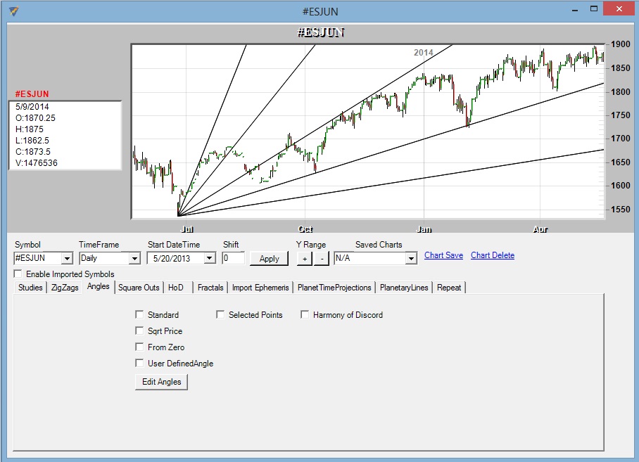The width and height of the screenshot is (639, 462).
Task: Enable User DefinedAngle checkbox
Action: pyautogui.click(x=139, y=363)
